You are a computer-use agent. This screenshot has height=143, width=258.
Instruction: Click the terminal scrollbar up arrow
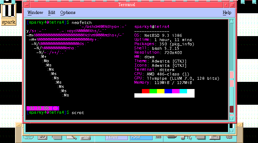click(231, 21)
